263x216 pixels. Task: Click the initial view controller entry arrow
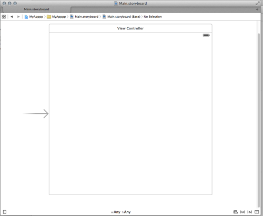click(x=36, y=114)
